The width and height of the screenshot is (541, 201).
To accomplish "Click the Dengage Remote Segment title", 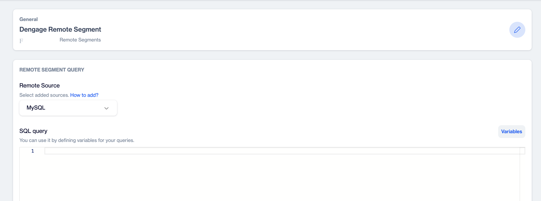I will [x=60, y=30].
